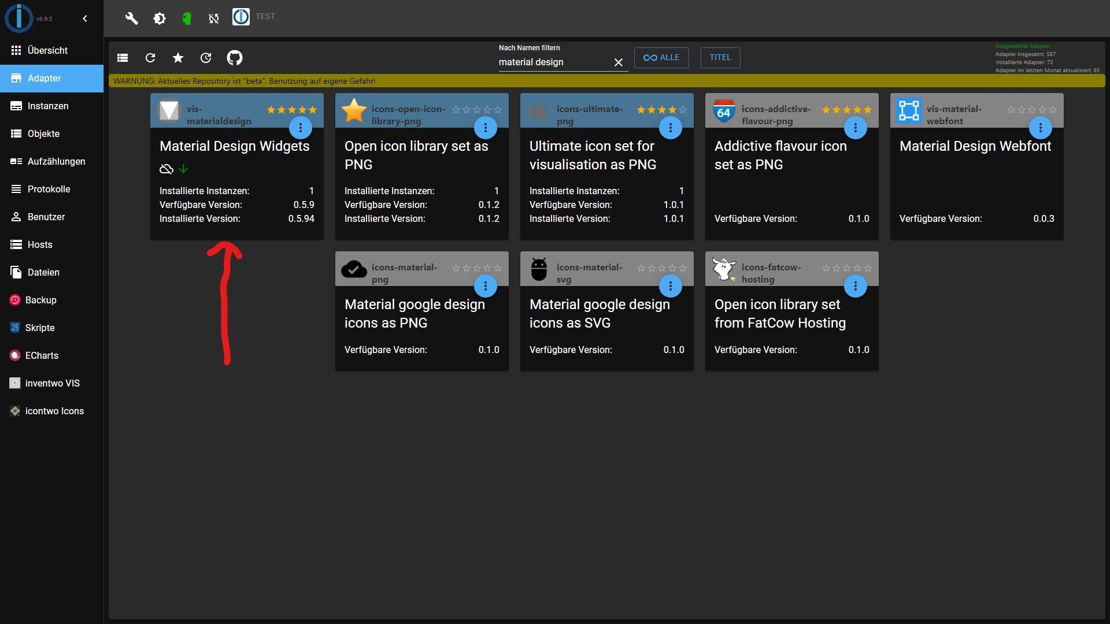Image resolution: width=1110 pixels, height=624 pixels.
Task: Open Backup in the sidebar
Action: click(x=52, y=300)
